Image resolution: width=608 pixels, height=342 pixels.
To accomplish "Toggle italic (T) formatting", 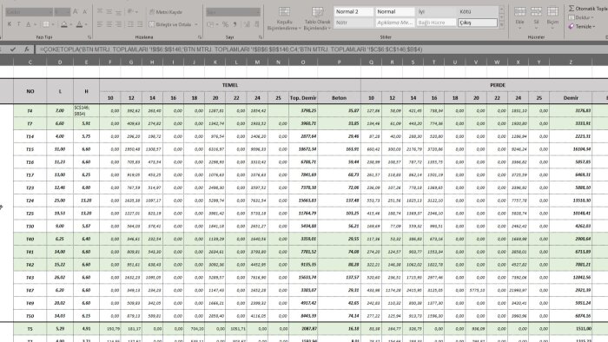I will coord(18,24).
